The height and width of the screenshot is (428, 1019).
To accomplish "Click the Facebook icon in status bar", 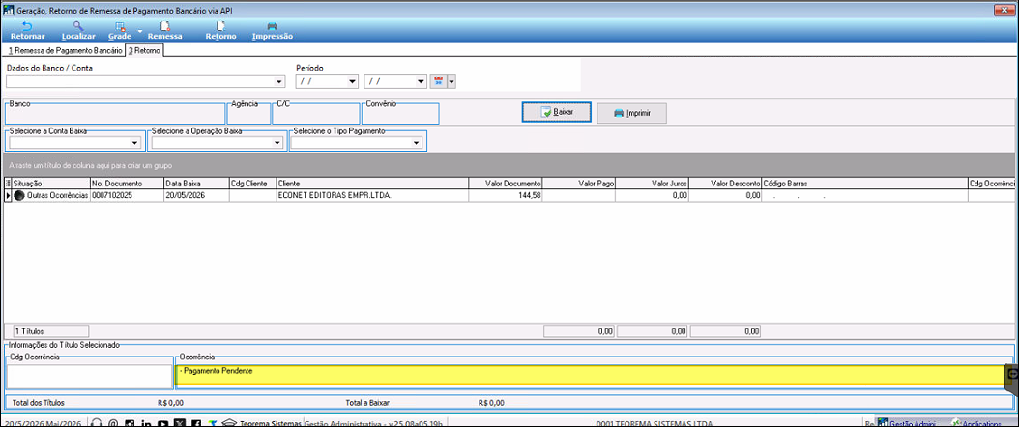I will click(195, 423).
